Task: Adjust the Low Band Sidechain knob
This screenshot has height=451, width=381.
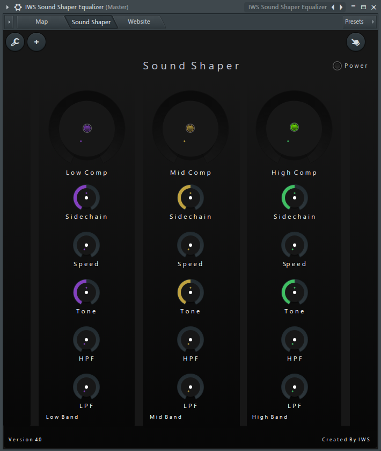Action: (x=86, y=198)
